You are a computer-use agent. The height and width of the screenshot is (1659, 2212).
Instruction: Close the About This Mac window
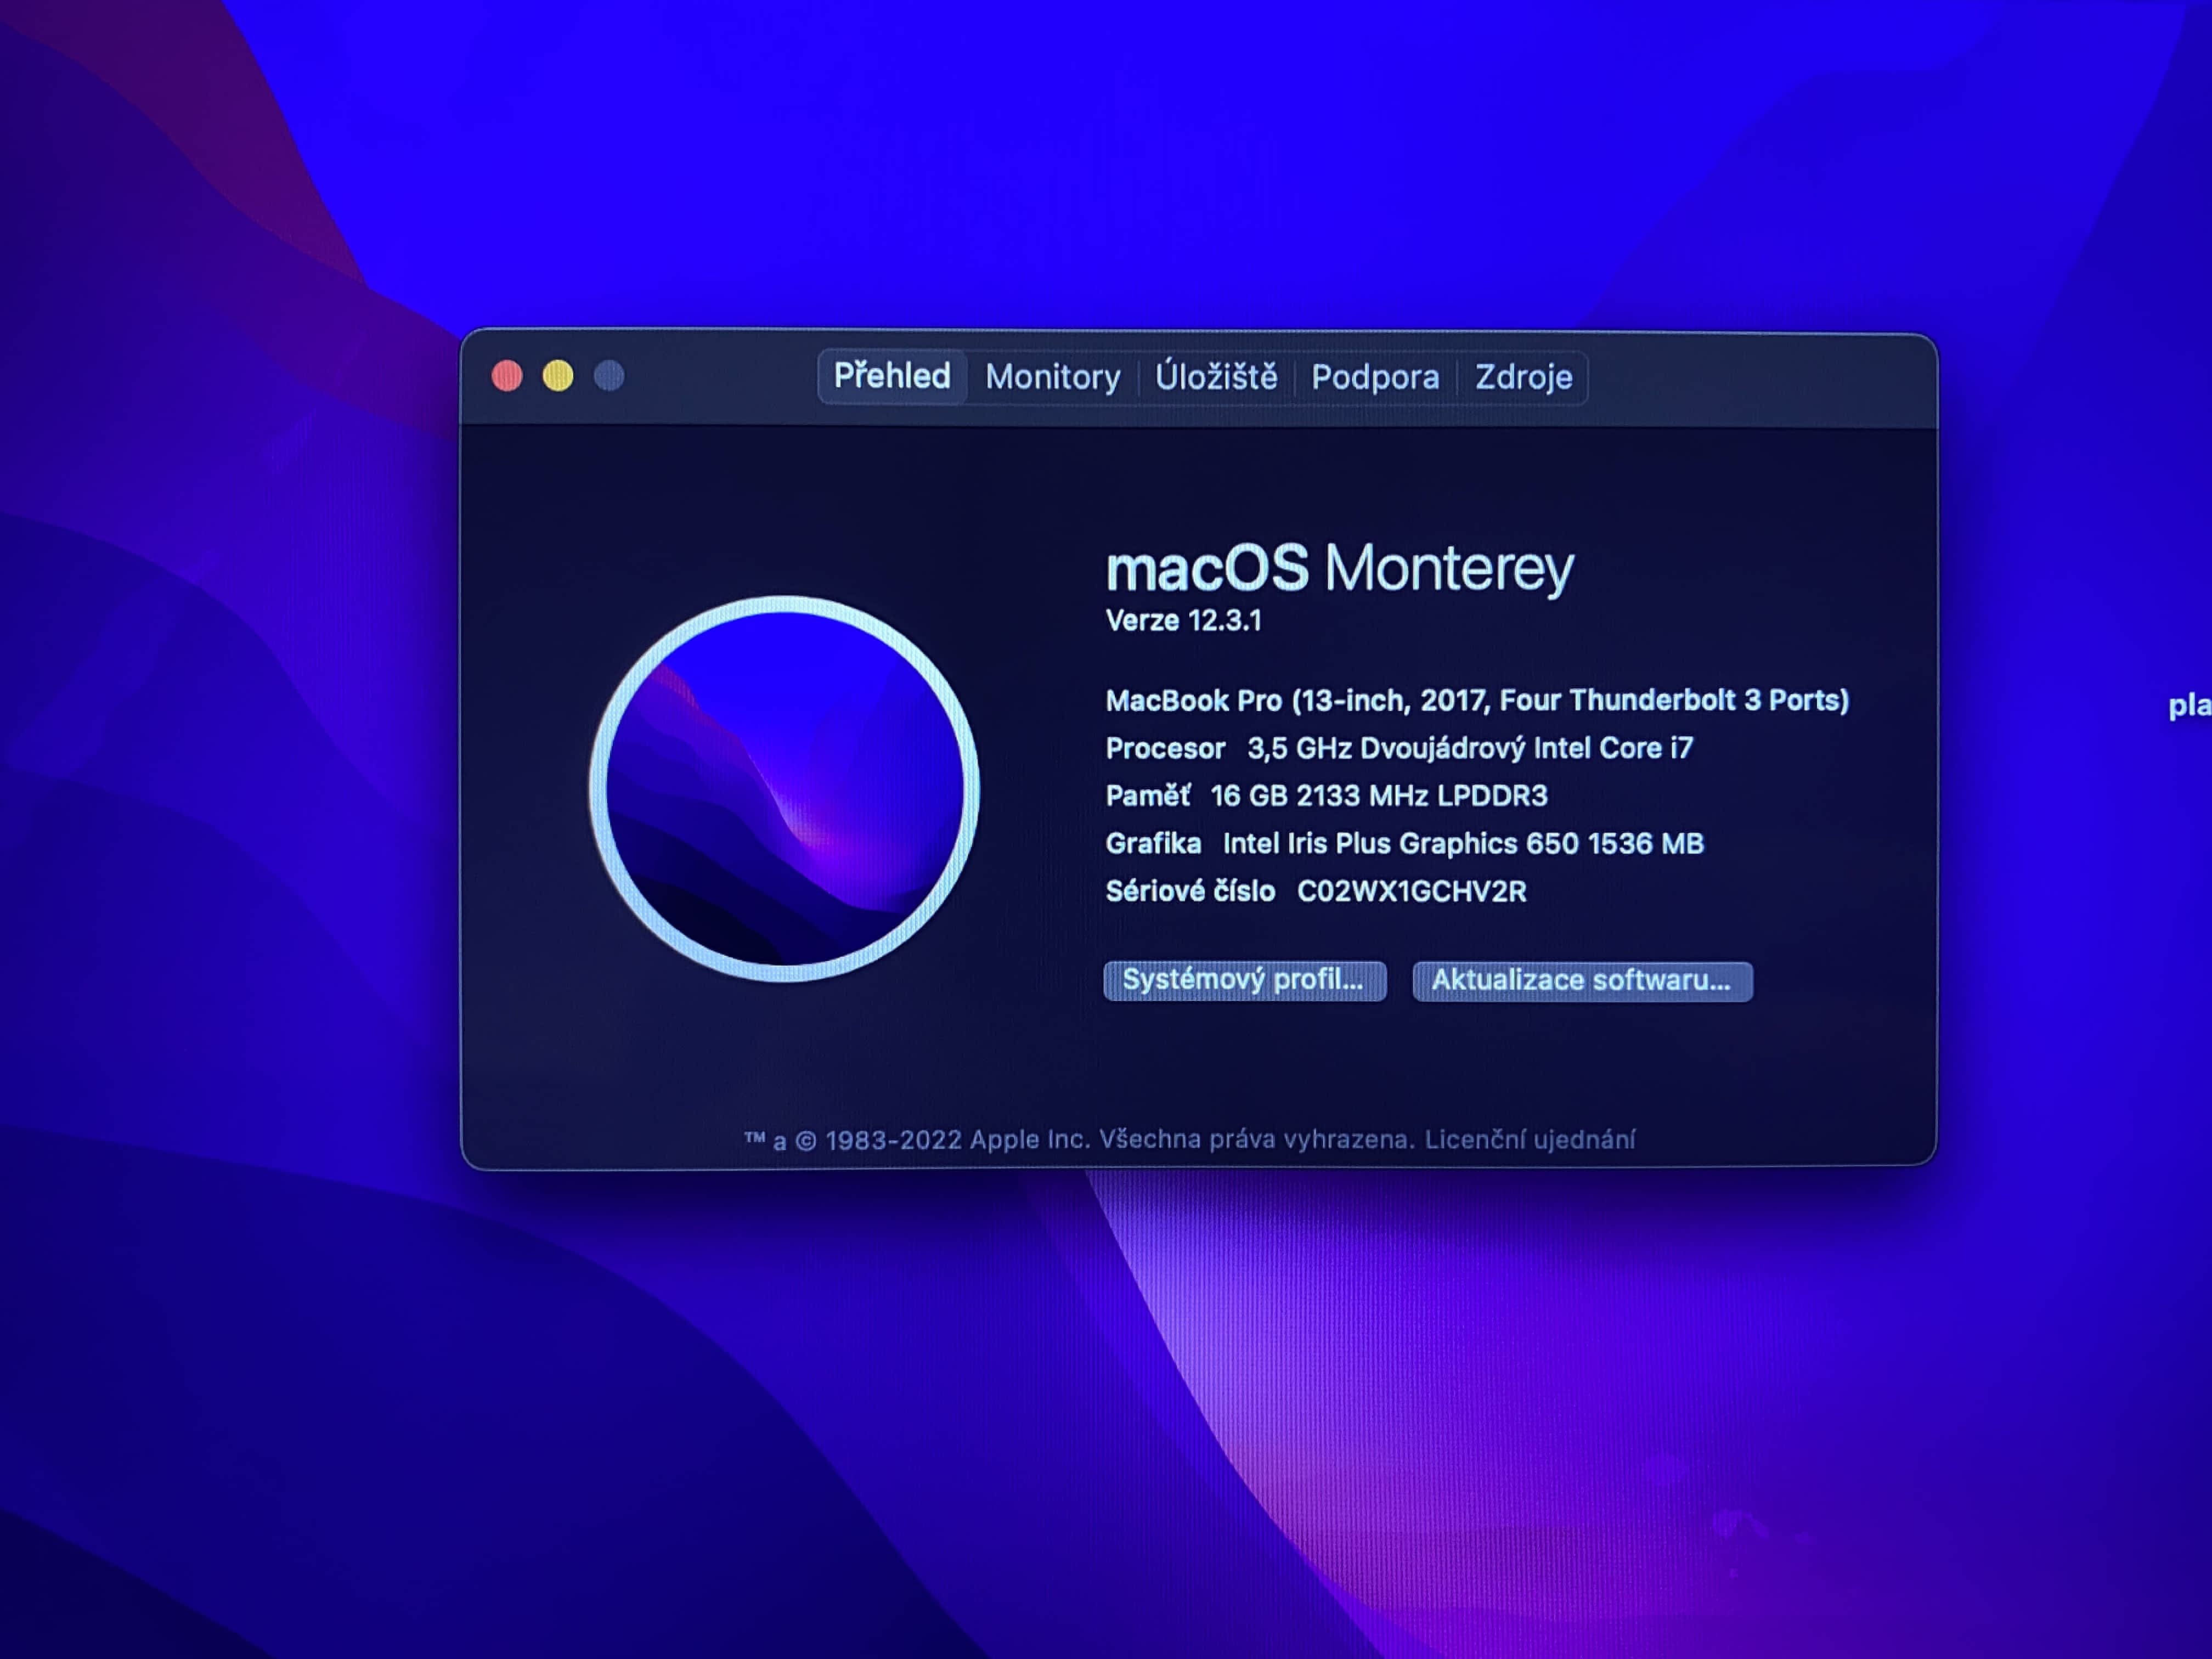pos(507,376)
